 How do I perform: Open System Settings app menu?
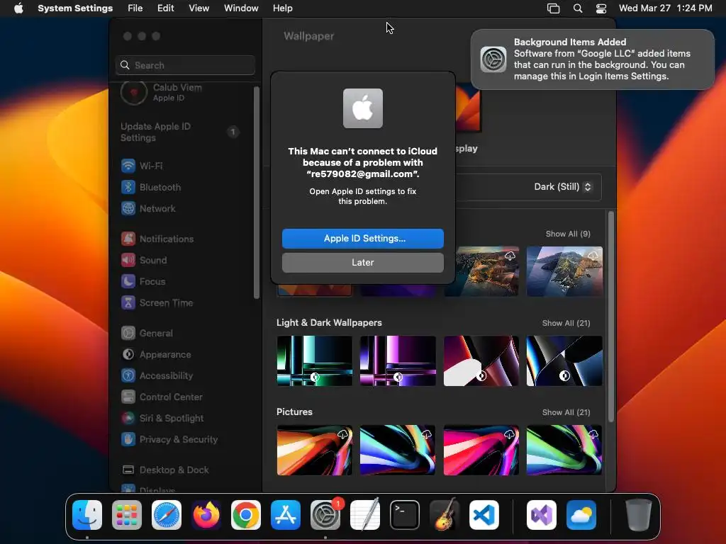(x=75, y=8)
